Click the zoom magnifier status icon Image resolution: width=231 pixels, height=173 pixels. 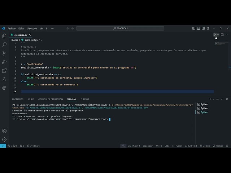pos(123,146)
